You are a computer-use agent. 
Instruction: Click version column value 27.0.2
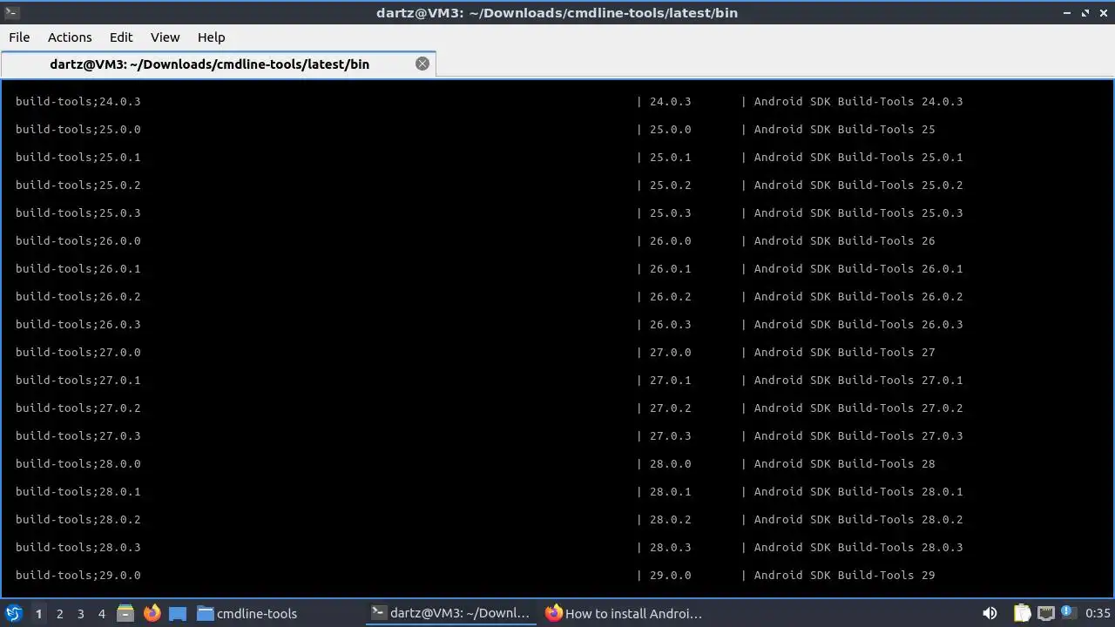[670, 408]
